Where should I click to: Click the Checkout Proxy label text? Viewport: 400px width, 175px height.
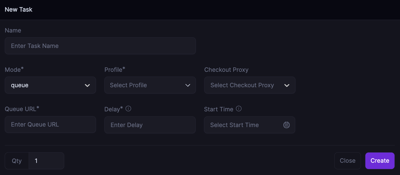(x=226, y=70)
